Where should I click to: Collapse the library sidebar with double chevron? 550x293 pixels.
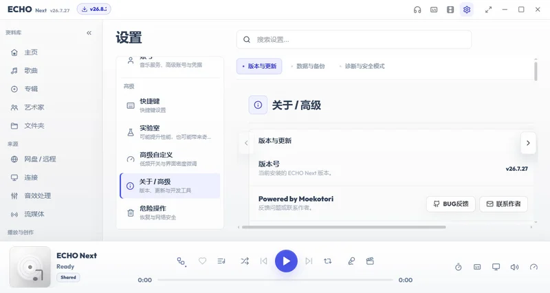click(x=89, y=32)
